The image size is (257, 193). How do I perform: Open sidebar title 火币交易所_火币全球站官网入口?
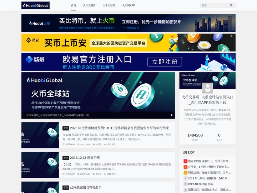click(x=207, y=100)
